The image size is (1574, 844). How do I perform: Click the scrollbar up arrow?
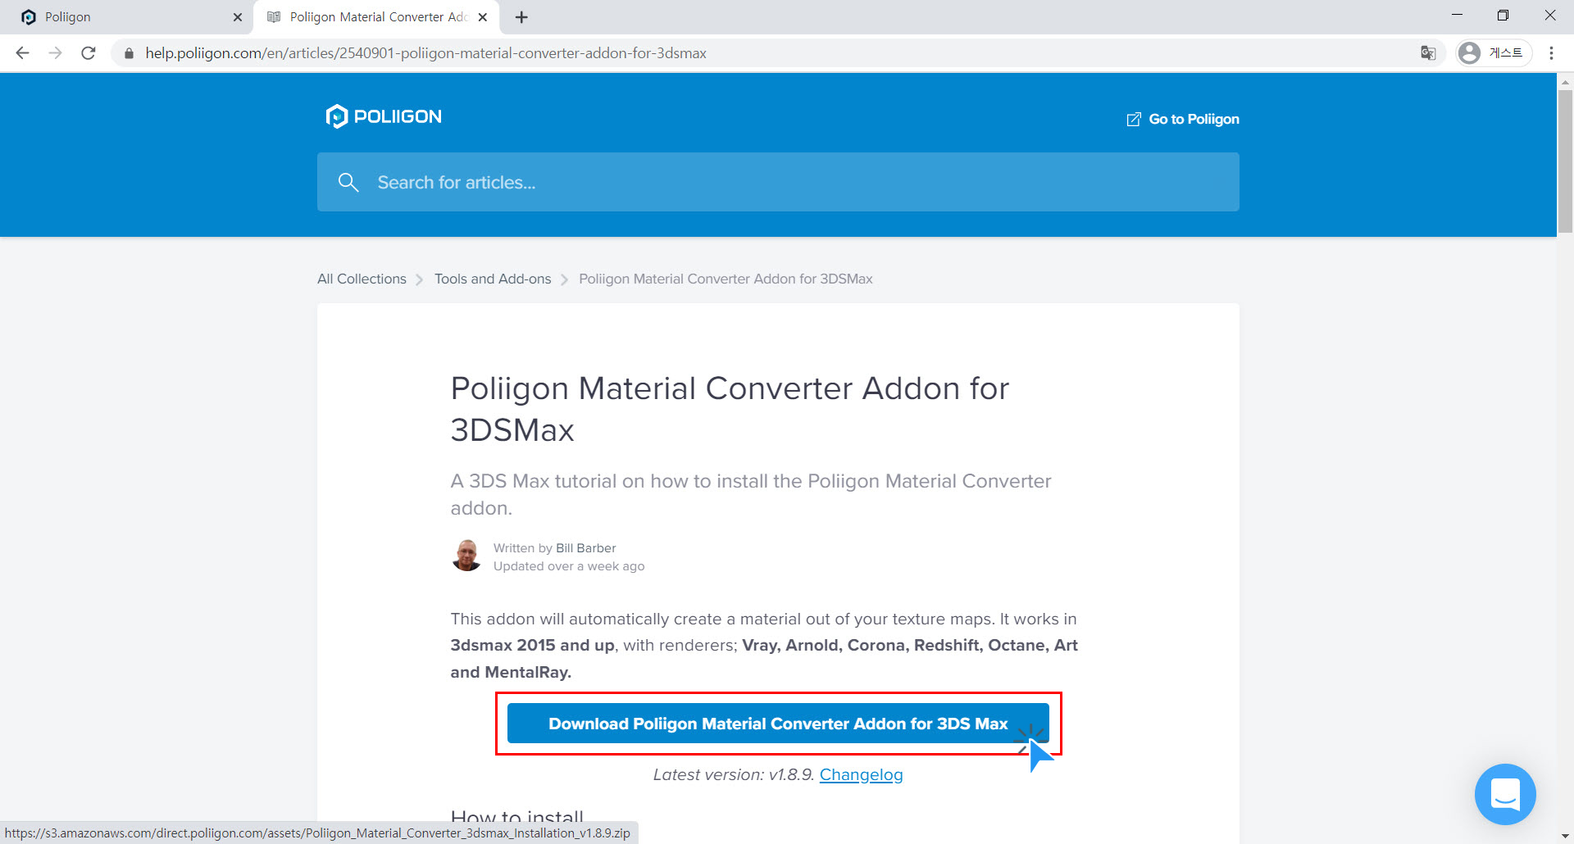pyautogui.click(x=1565, y=81)
